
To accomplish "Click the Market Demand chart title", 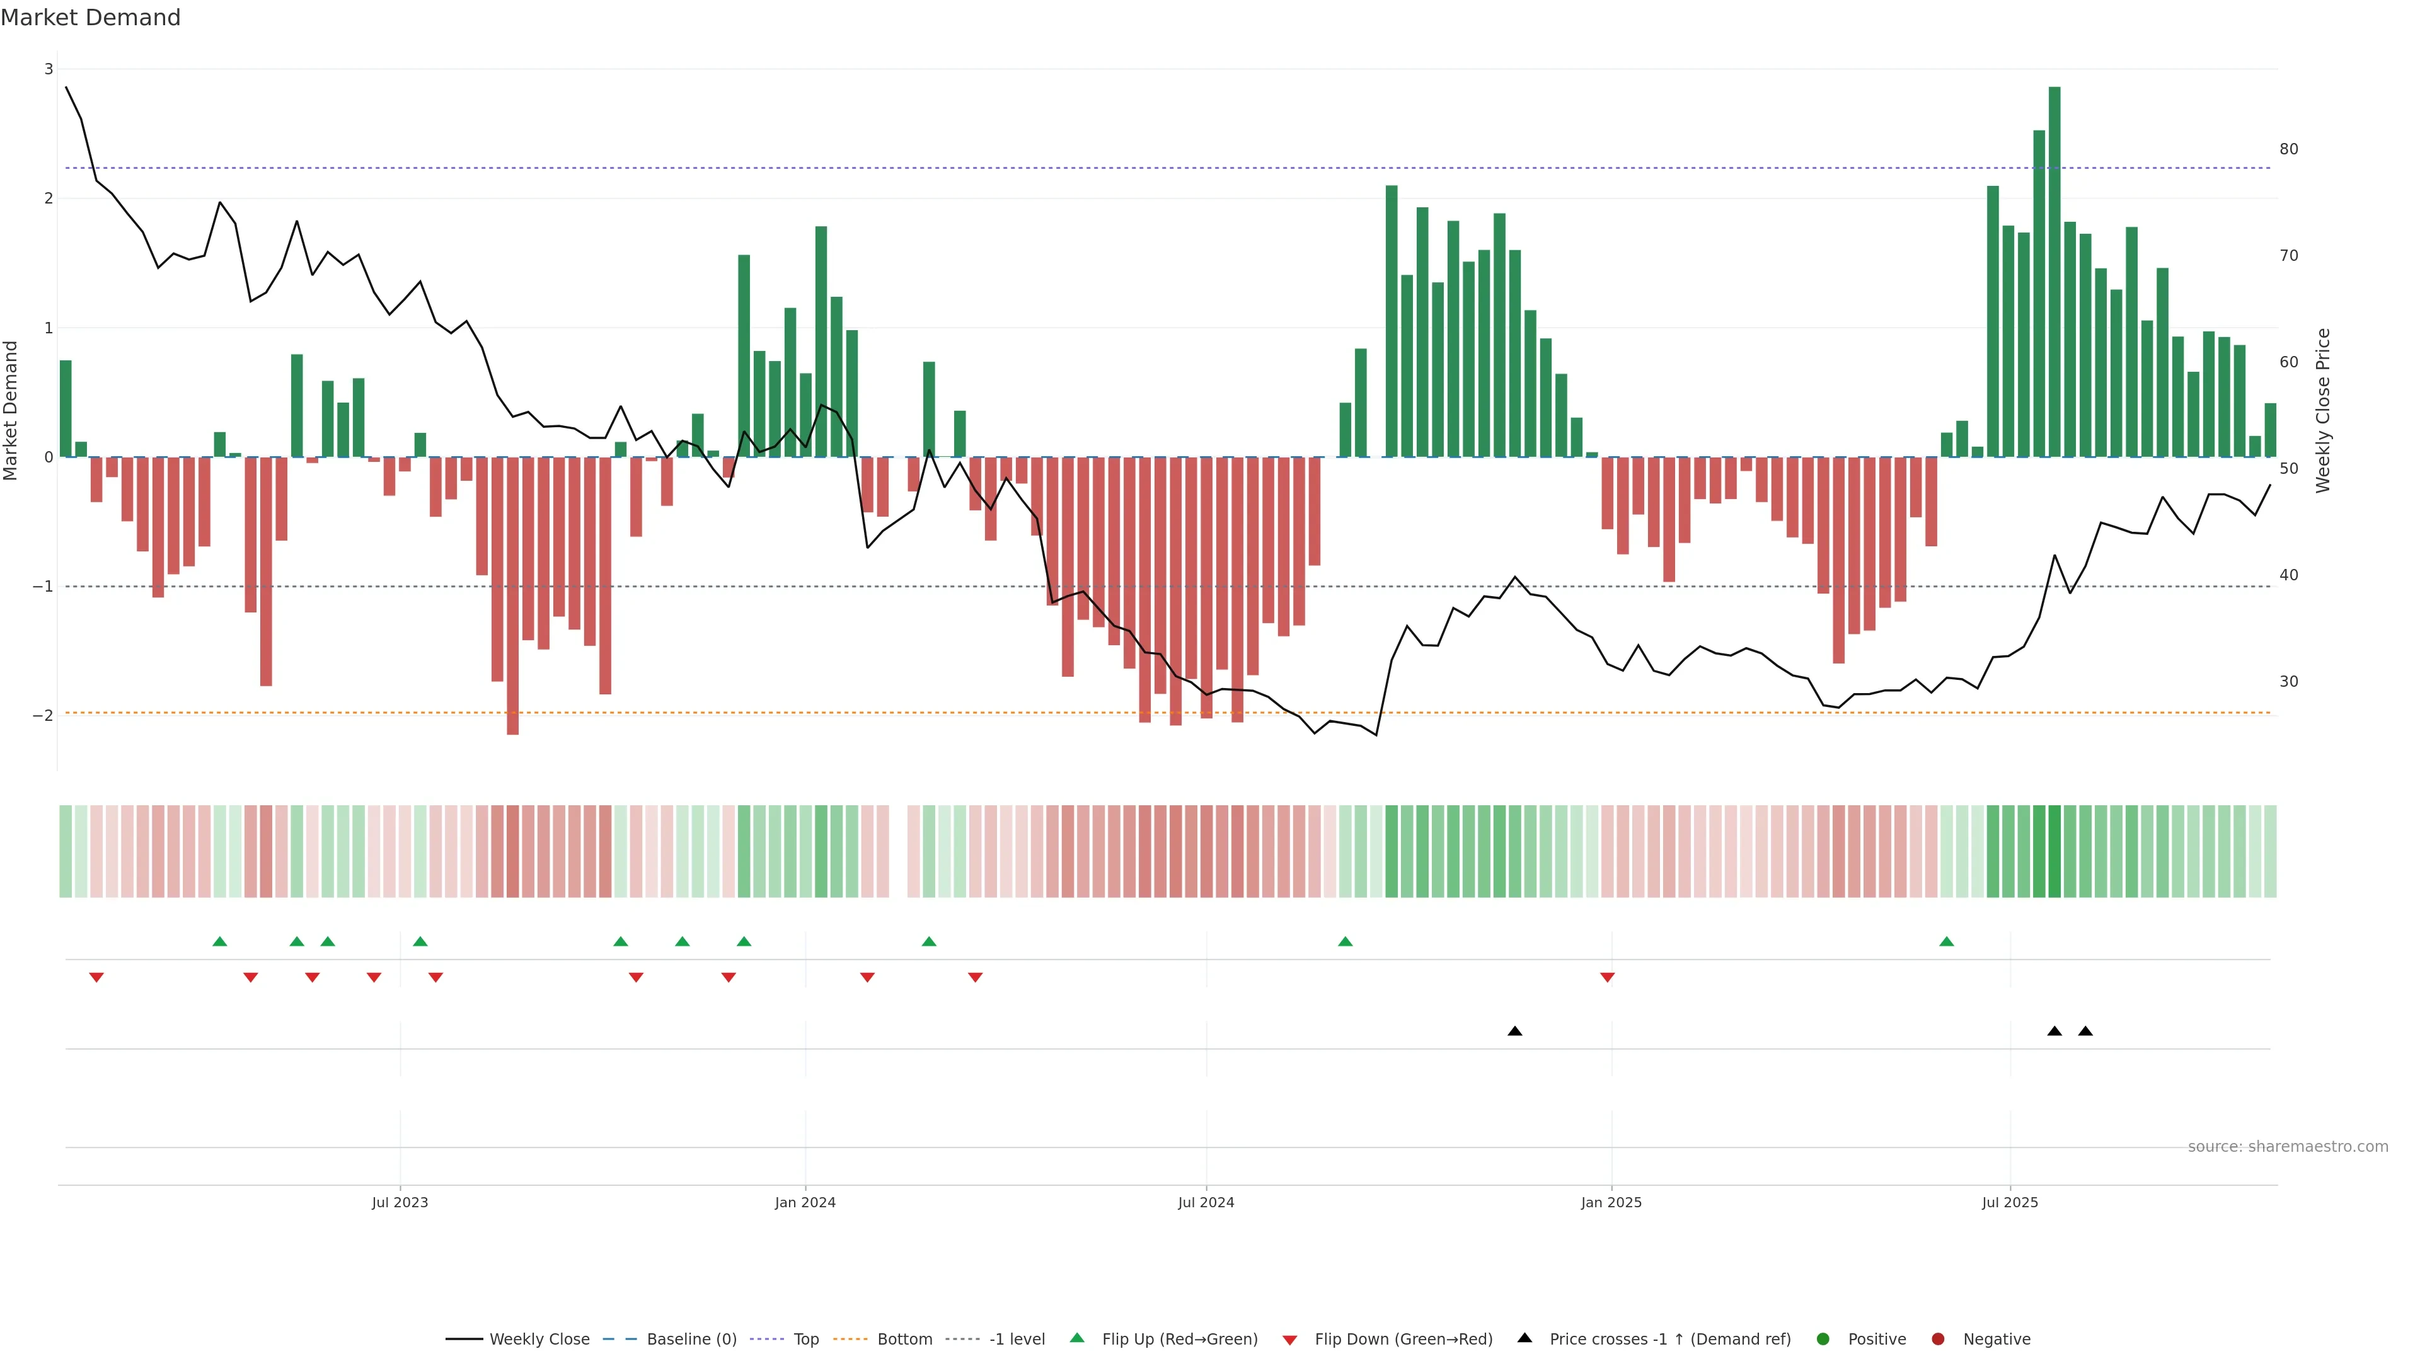I will click(90, 18).
